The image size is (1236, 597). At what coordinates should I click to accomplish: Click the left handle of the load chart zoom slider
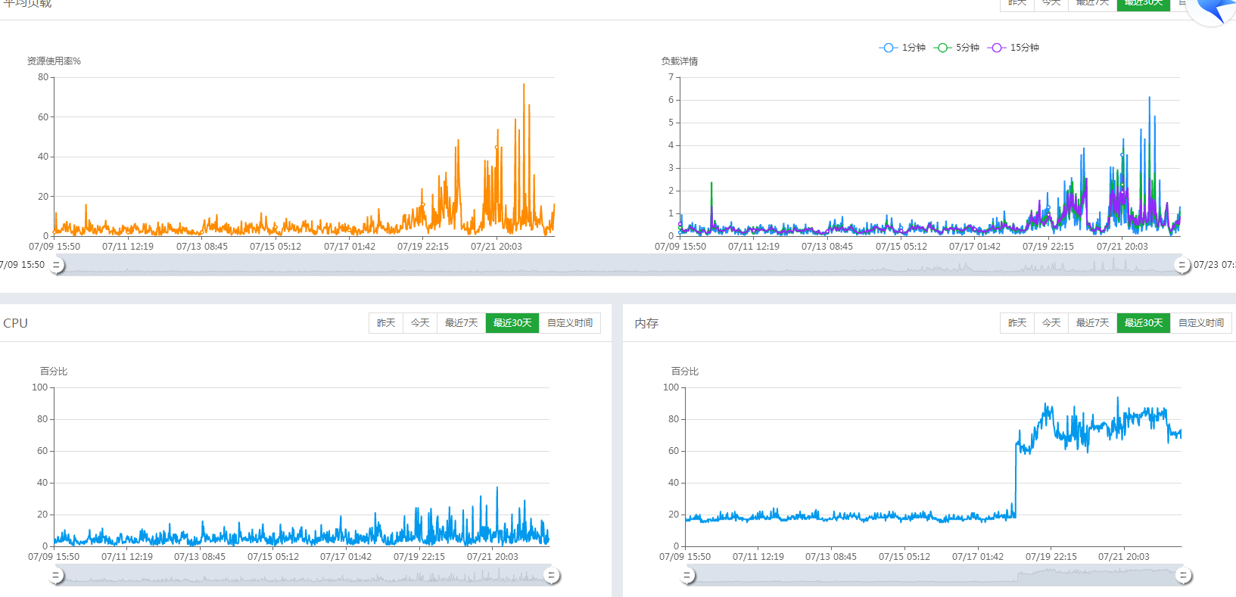pos(56,265)
